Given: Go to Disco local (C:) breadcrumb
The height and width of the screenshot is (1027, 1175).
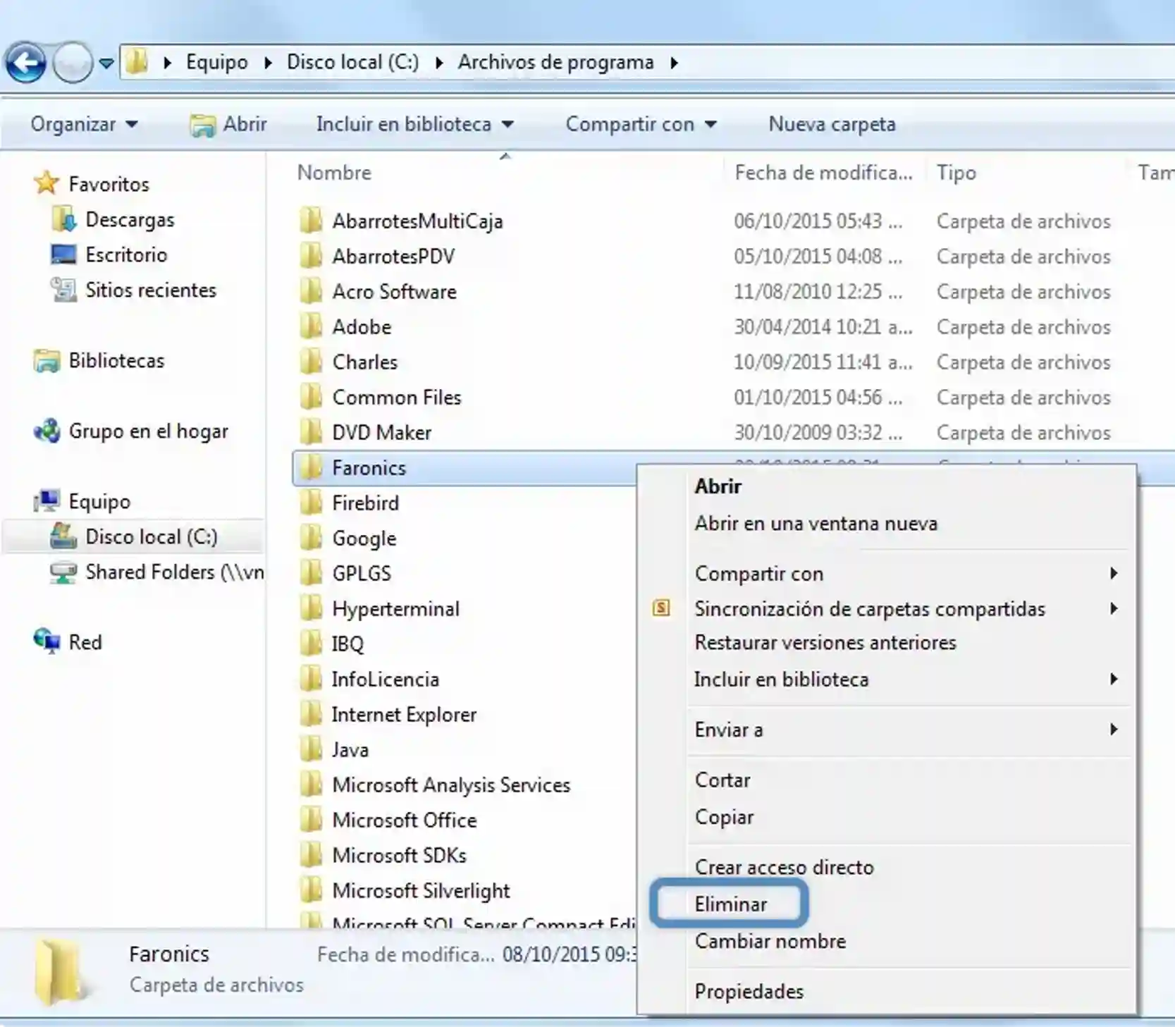Looking at the screenshot, I should [x=352, y=62].
